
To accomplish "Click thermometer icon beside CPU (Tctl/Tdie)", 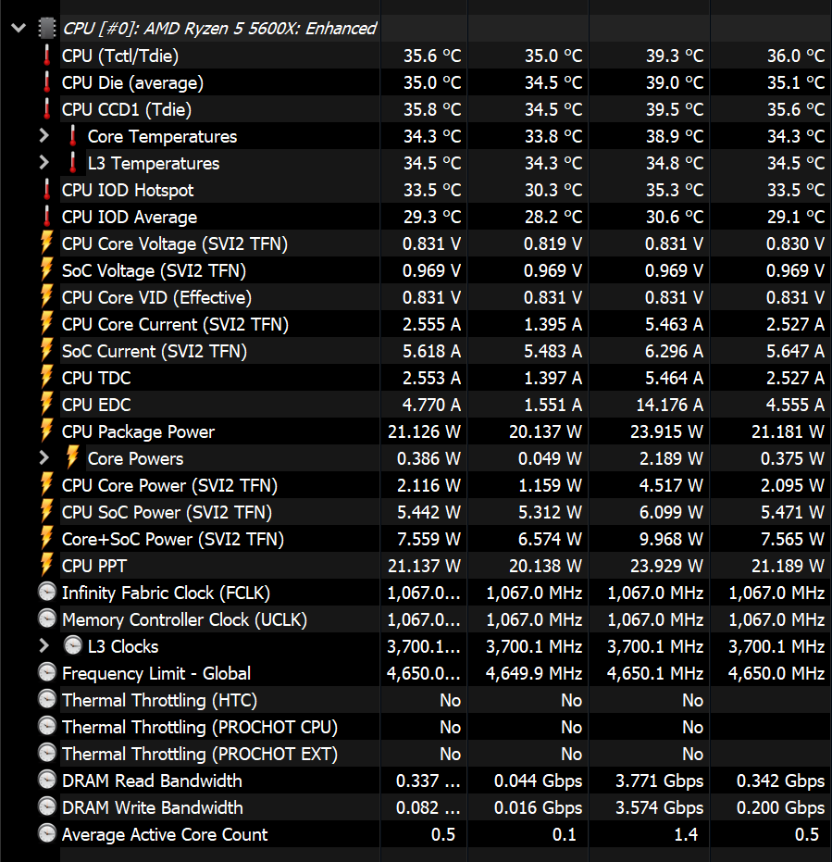I will click(46, 55).
